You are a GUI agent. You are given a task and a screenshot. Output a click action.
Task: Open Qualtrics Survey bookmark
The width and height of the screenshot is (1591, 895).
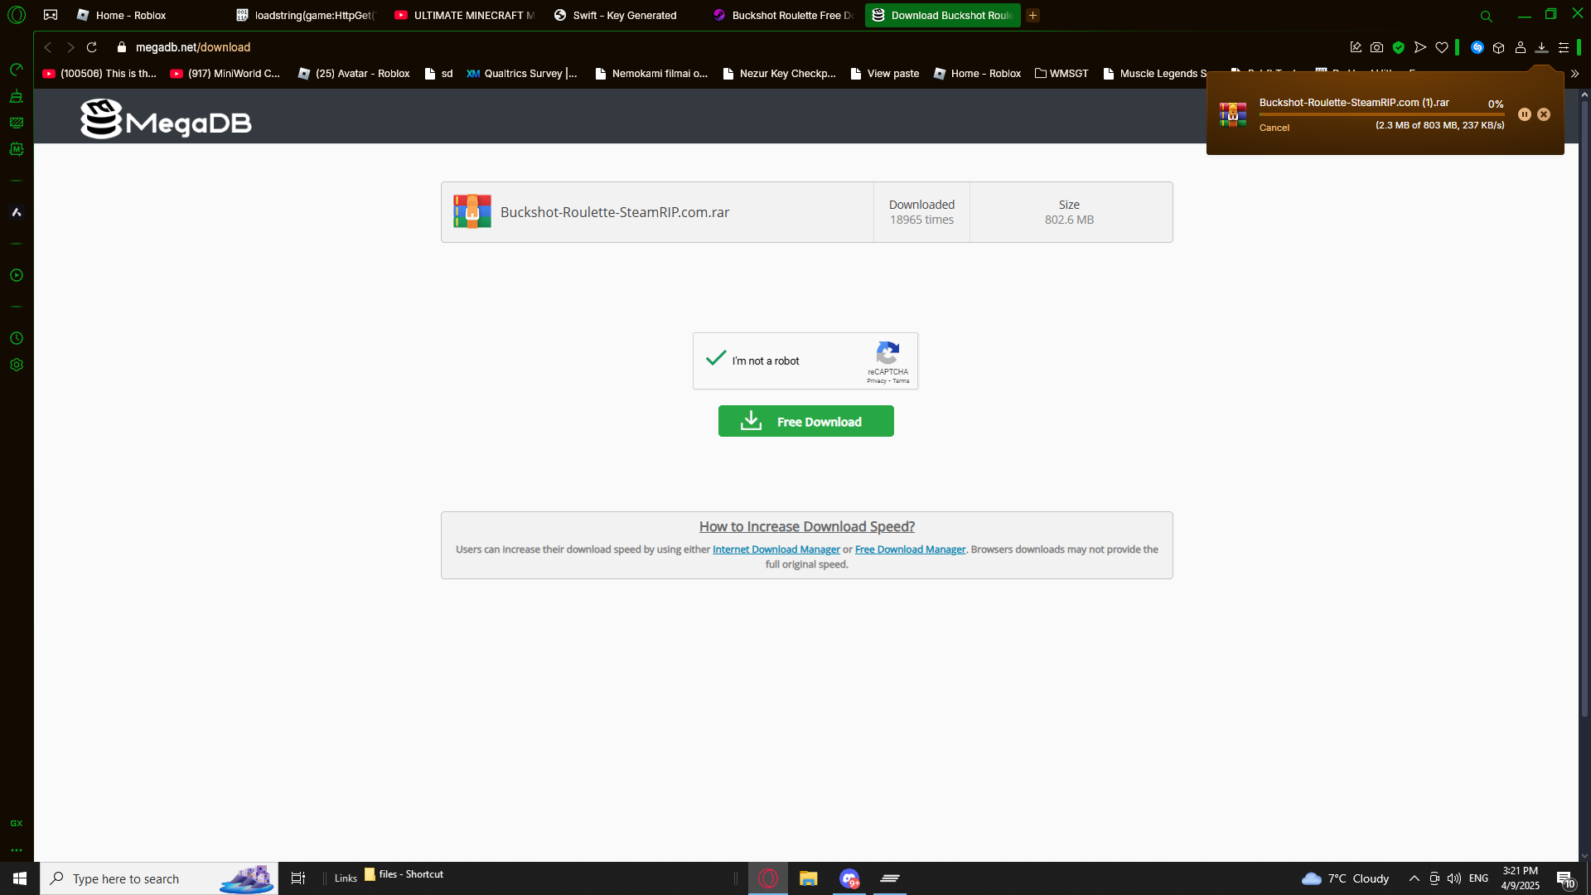(x=522, y=74)
